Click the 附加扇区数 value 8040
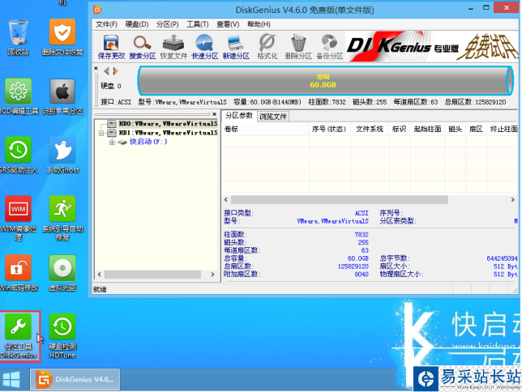 362,275
